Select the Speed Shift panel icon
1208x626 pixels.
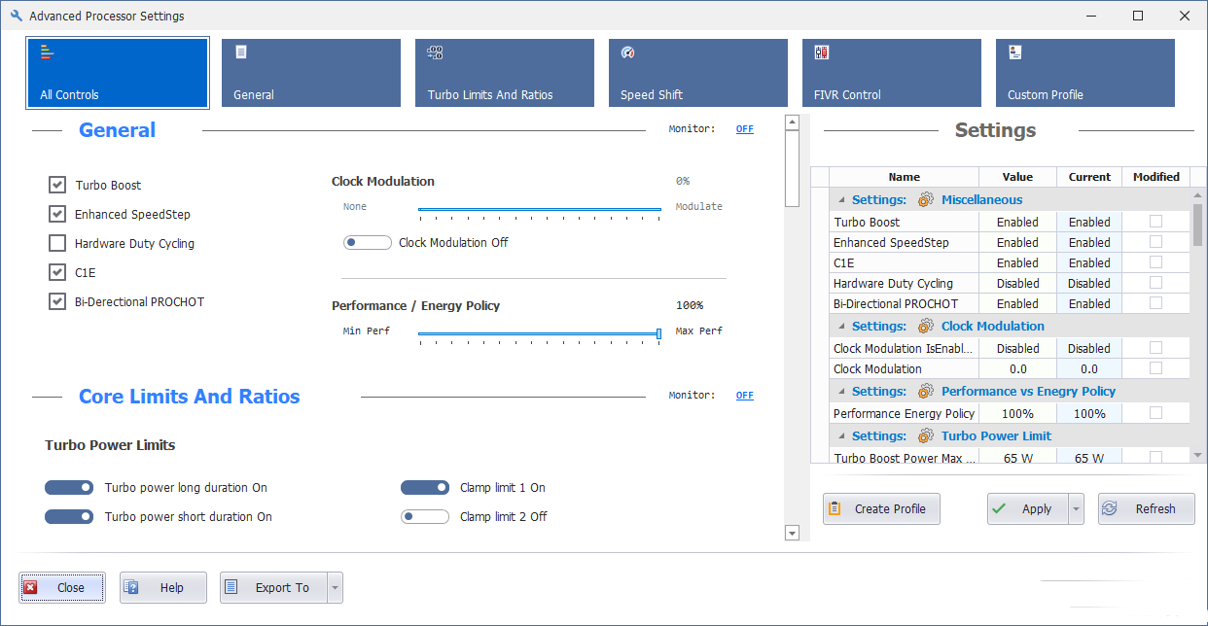[627, 52]
